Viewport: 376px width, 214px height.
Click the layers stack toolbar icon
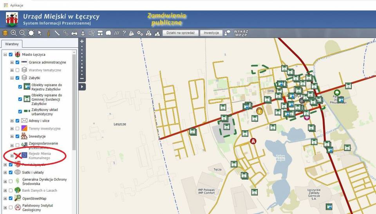(5, 33)
